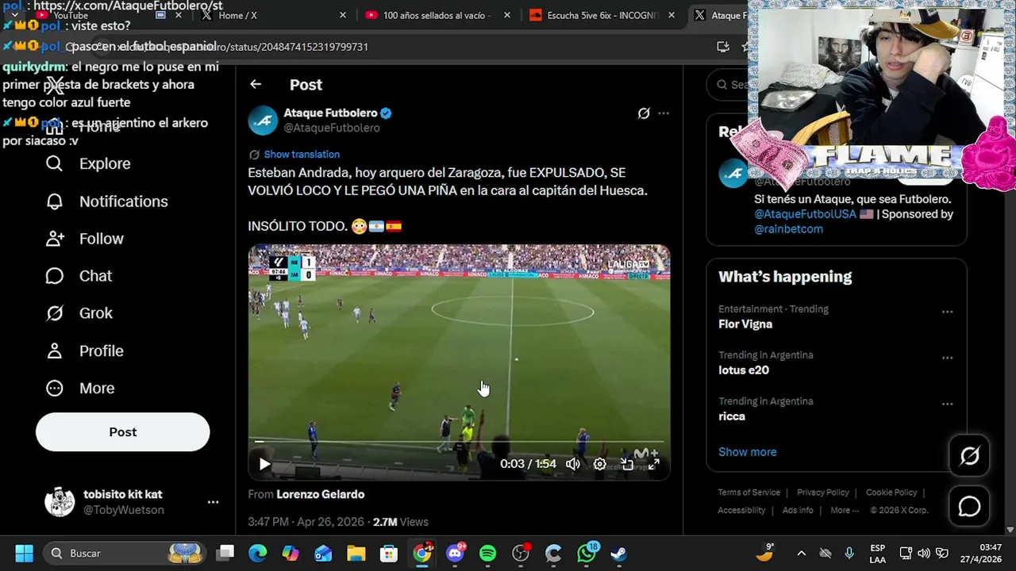Play the football video in the post
This screenshot has width=1016, height=571.
click(x=265, y=465)
